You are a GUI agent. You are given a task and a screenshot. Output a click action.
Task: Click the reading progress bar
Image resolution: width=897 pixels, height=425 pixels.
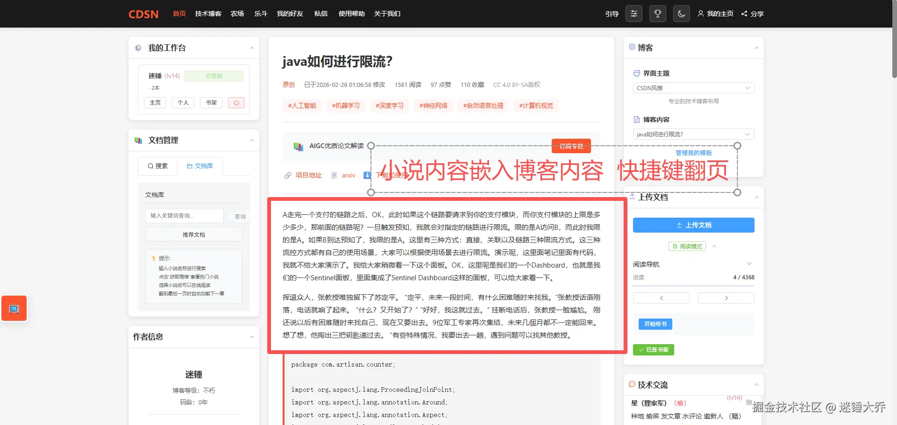pyautogui.click(x=694, y=285)
